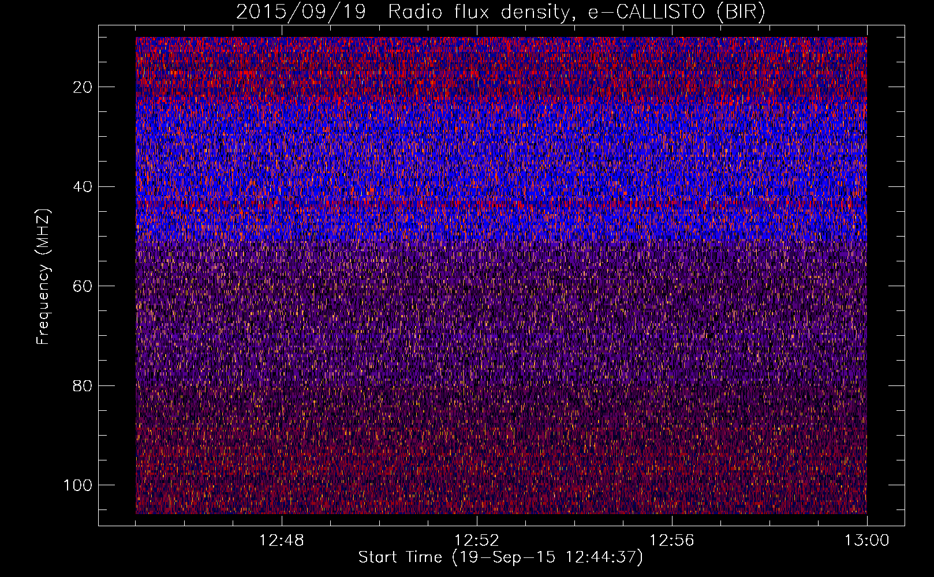The height and width of the screenshot is (577, 934).
Task: Click the 13:00 time tick label
Action: pyautogui.click(x=866, y=541)
